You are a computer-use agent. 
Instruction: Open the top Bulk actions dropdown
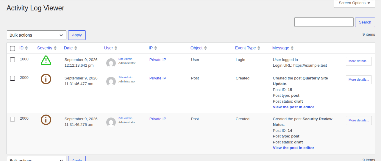pos(37,35)
